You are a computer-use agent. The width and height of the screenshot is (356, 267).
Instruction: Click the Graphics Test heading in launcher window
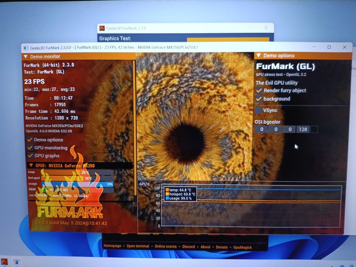[115, 39]
